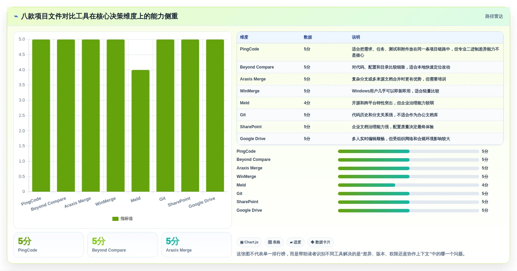The height and width of the screenshot is (271, 517).
Task: Click the 维度 column header
Action: [244, 37]
